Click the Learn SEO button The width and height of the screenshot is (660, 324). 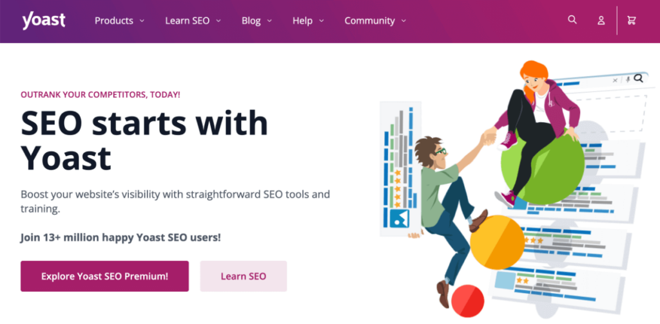pyautogui.click(x=243, y=276)
